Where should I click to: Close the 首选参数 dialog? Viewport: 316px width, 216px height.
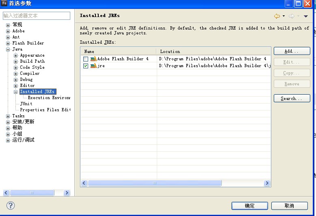(x=307, y=4)
